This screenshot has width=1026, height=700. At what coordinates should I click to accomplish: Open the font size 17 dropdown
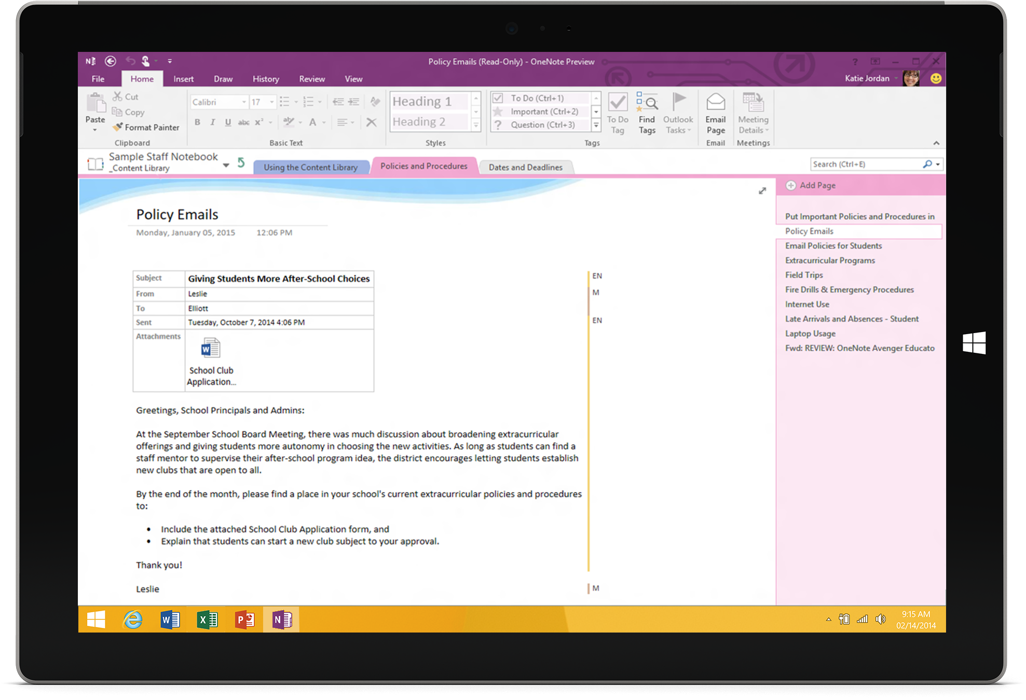tap(271, 102)
